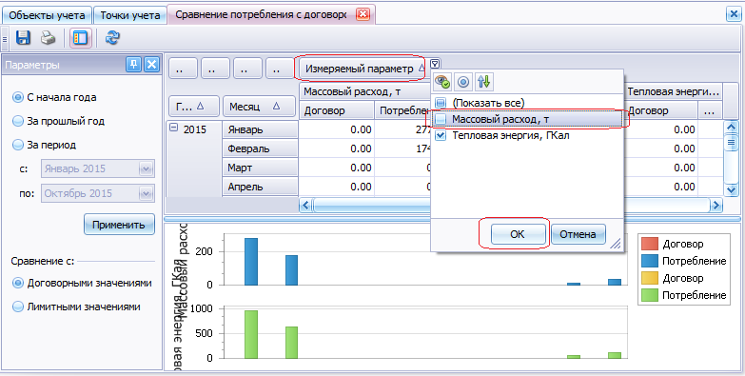Sort by the Месяц column header
The height and width of the screenshot is (376, 745).
259,107
